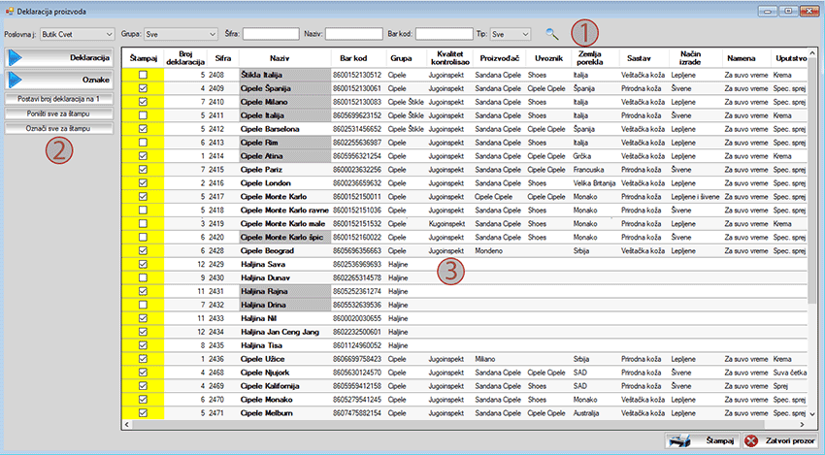Click the blue arrow icon beside Oznake
The image size is (825, 455).
[16, 80]
